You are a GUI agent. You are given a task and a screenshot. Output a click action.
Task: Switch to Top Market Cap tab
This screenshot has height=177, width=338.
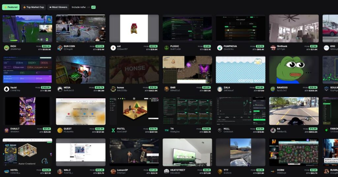[33, 7]
